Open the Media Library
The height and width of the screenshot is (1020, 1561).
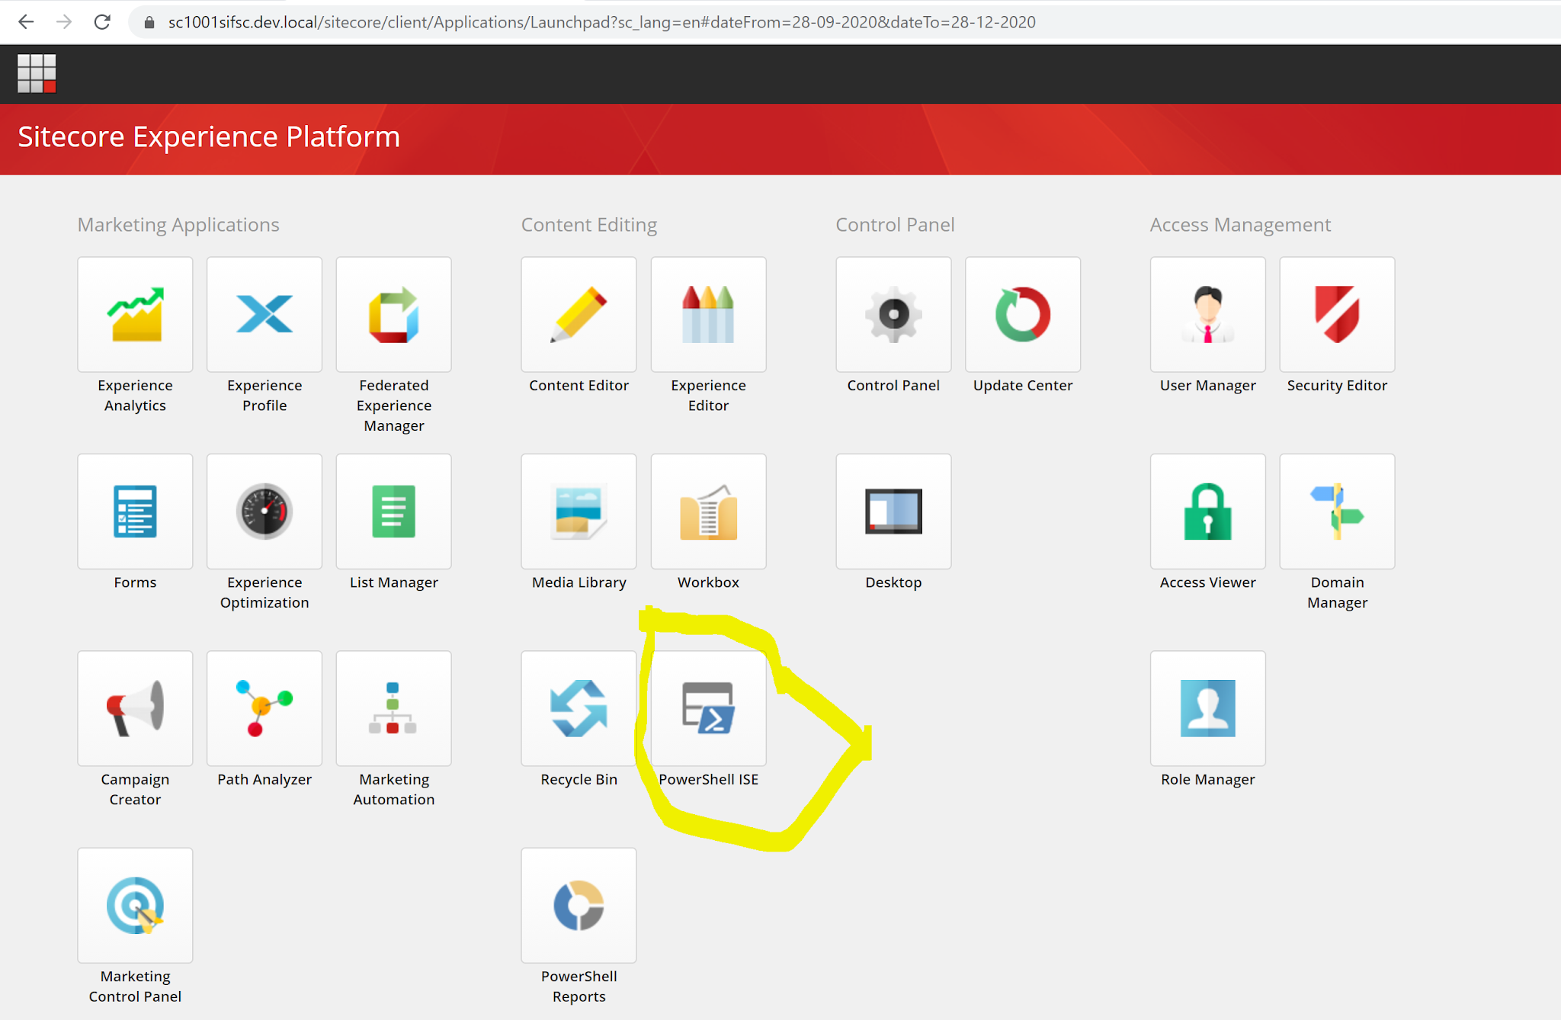579,512
